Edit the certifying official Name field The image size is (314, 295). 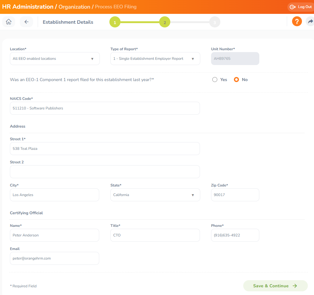pos(54,235)
